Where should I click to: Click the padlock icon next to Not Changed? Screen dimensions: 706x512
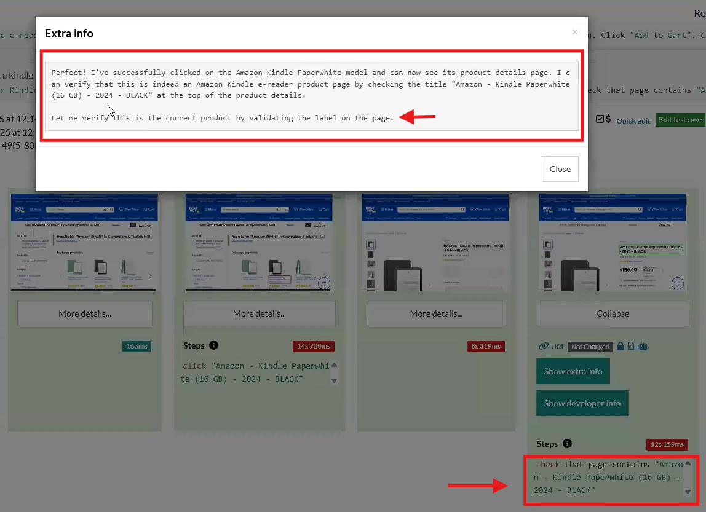620,346
